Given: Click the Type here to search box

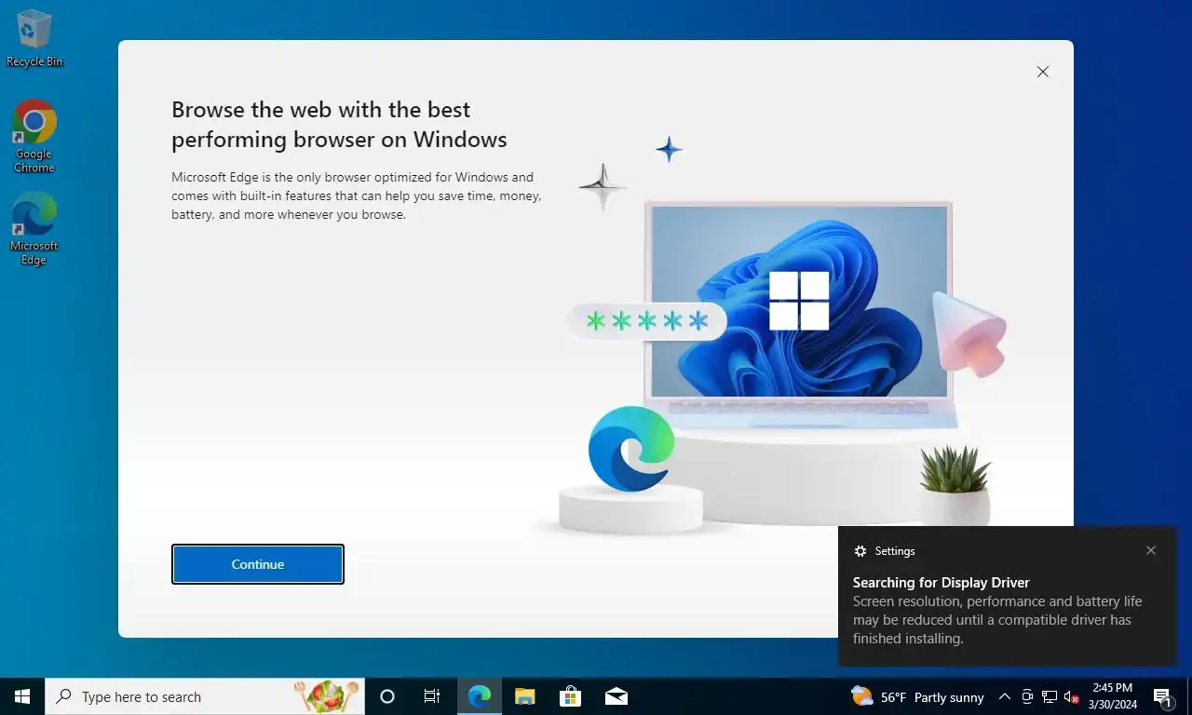Looking at the screenshot, I should point(205,696).
